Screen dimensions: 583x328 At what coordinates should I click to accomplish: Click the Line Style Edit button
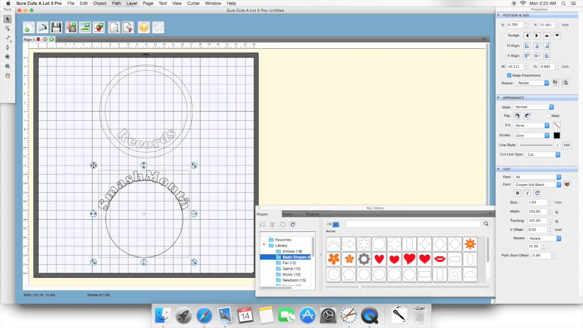(x=567, y=145)
